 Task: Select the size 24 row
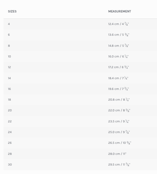pos(80,132)
